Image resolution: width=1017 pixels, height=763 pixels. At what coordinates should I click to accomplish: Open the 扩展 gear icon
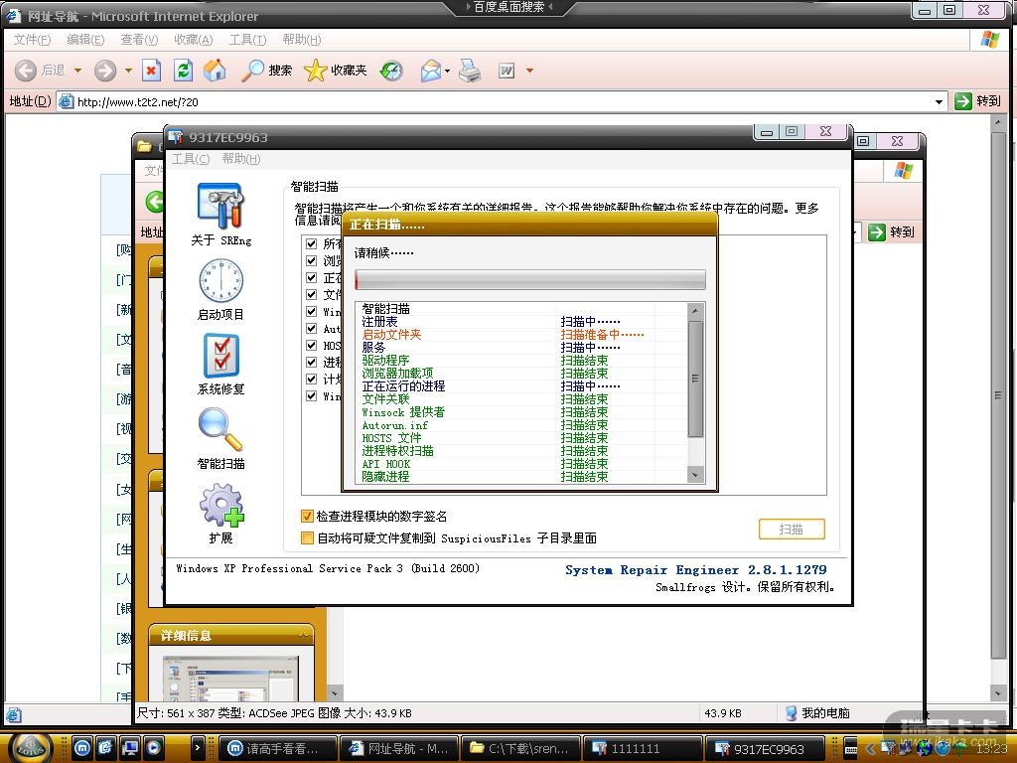coord(220,505)
